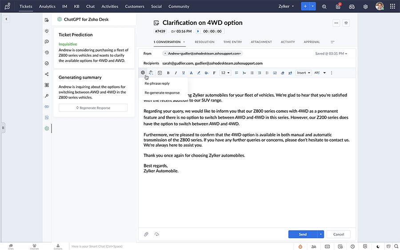Switch to the Resolution tab

point(204,42)
